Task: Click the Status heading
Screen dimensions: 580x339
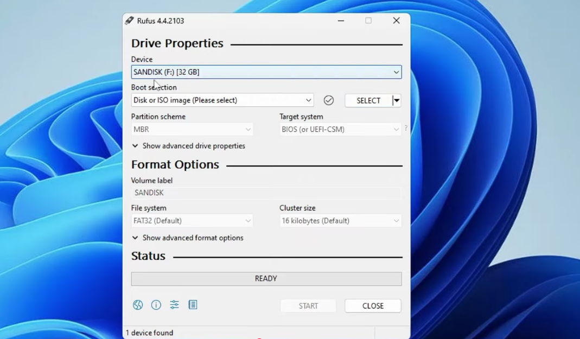Action: tap(148, 256)
